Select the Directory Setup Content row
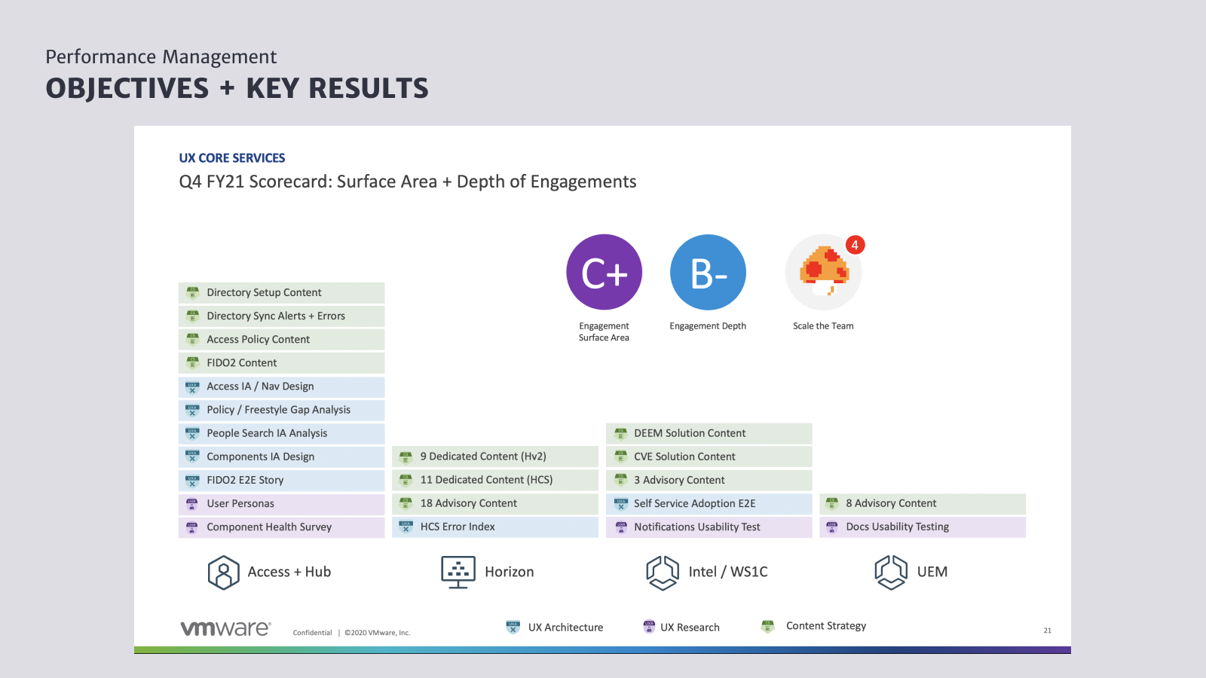This screenshot has height=678, width=1206. coord(281,293)
